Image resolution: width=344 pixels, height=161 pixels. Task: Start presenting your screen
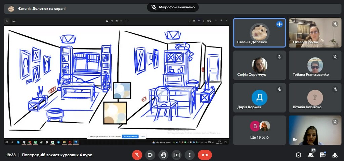point(177,155)
